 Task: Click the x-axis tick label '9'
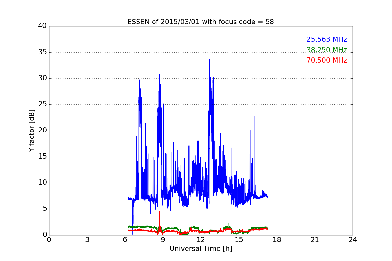(x=163, y=240)
